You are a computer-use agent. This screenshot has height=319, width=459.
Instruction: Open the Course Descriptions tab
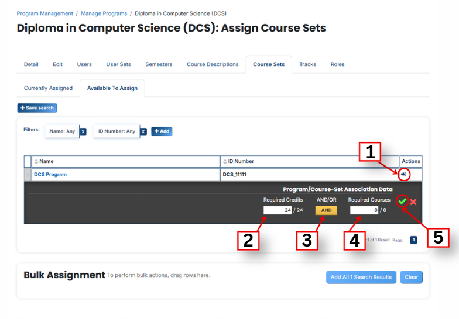pyautogui.click(x=213, y=64)
